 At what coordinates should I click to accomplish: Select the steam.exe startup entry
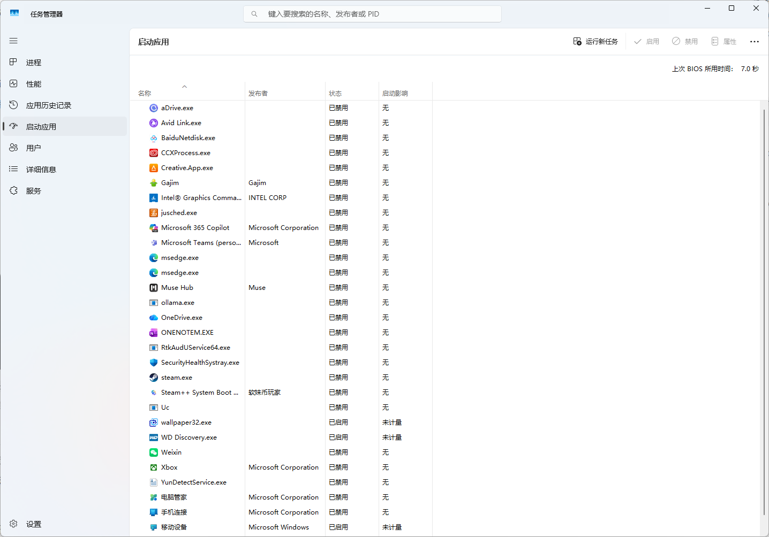tap(177, 378)
